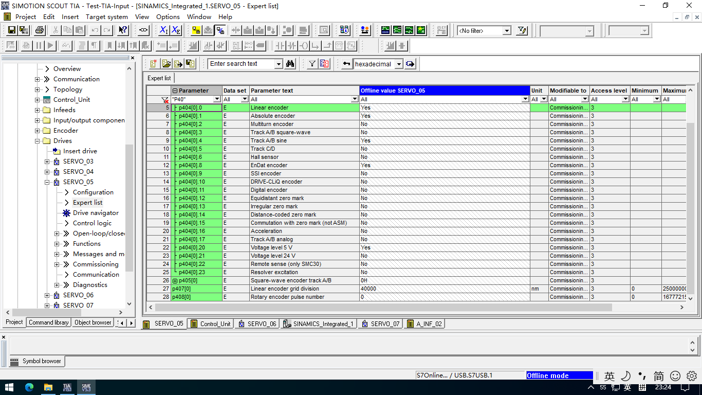The width and height of the screenshot is (702, 395).
Task: Expand the Infeeds folder node
Action: click(37, 110)
